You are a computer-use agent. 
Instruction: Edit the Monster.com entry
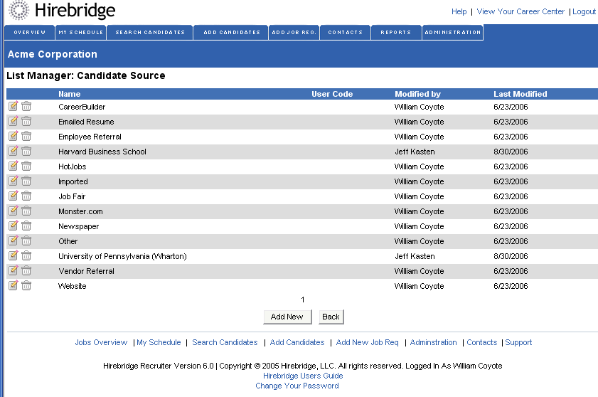(x=14, y=211)
